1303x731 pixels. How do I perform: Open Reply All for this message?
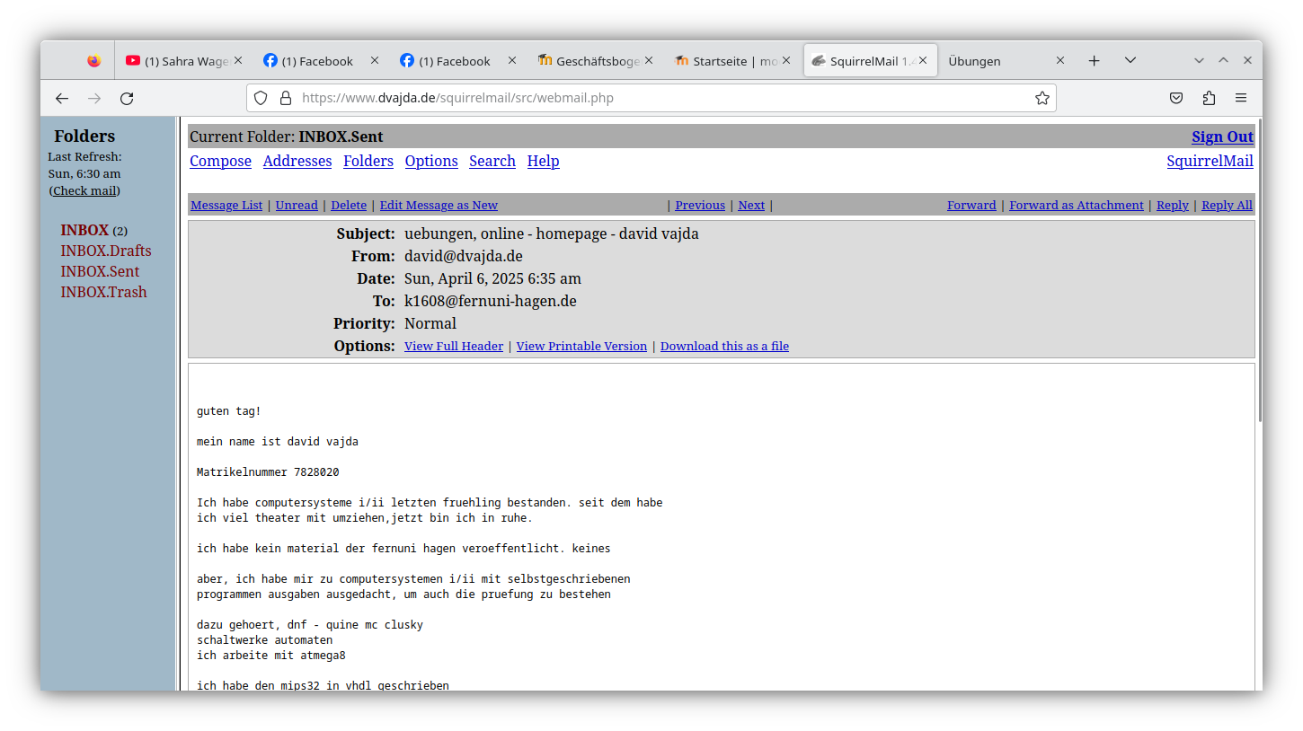[x=1227, y=205]
